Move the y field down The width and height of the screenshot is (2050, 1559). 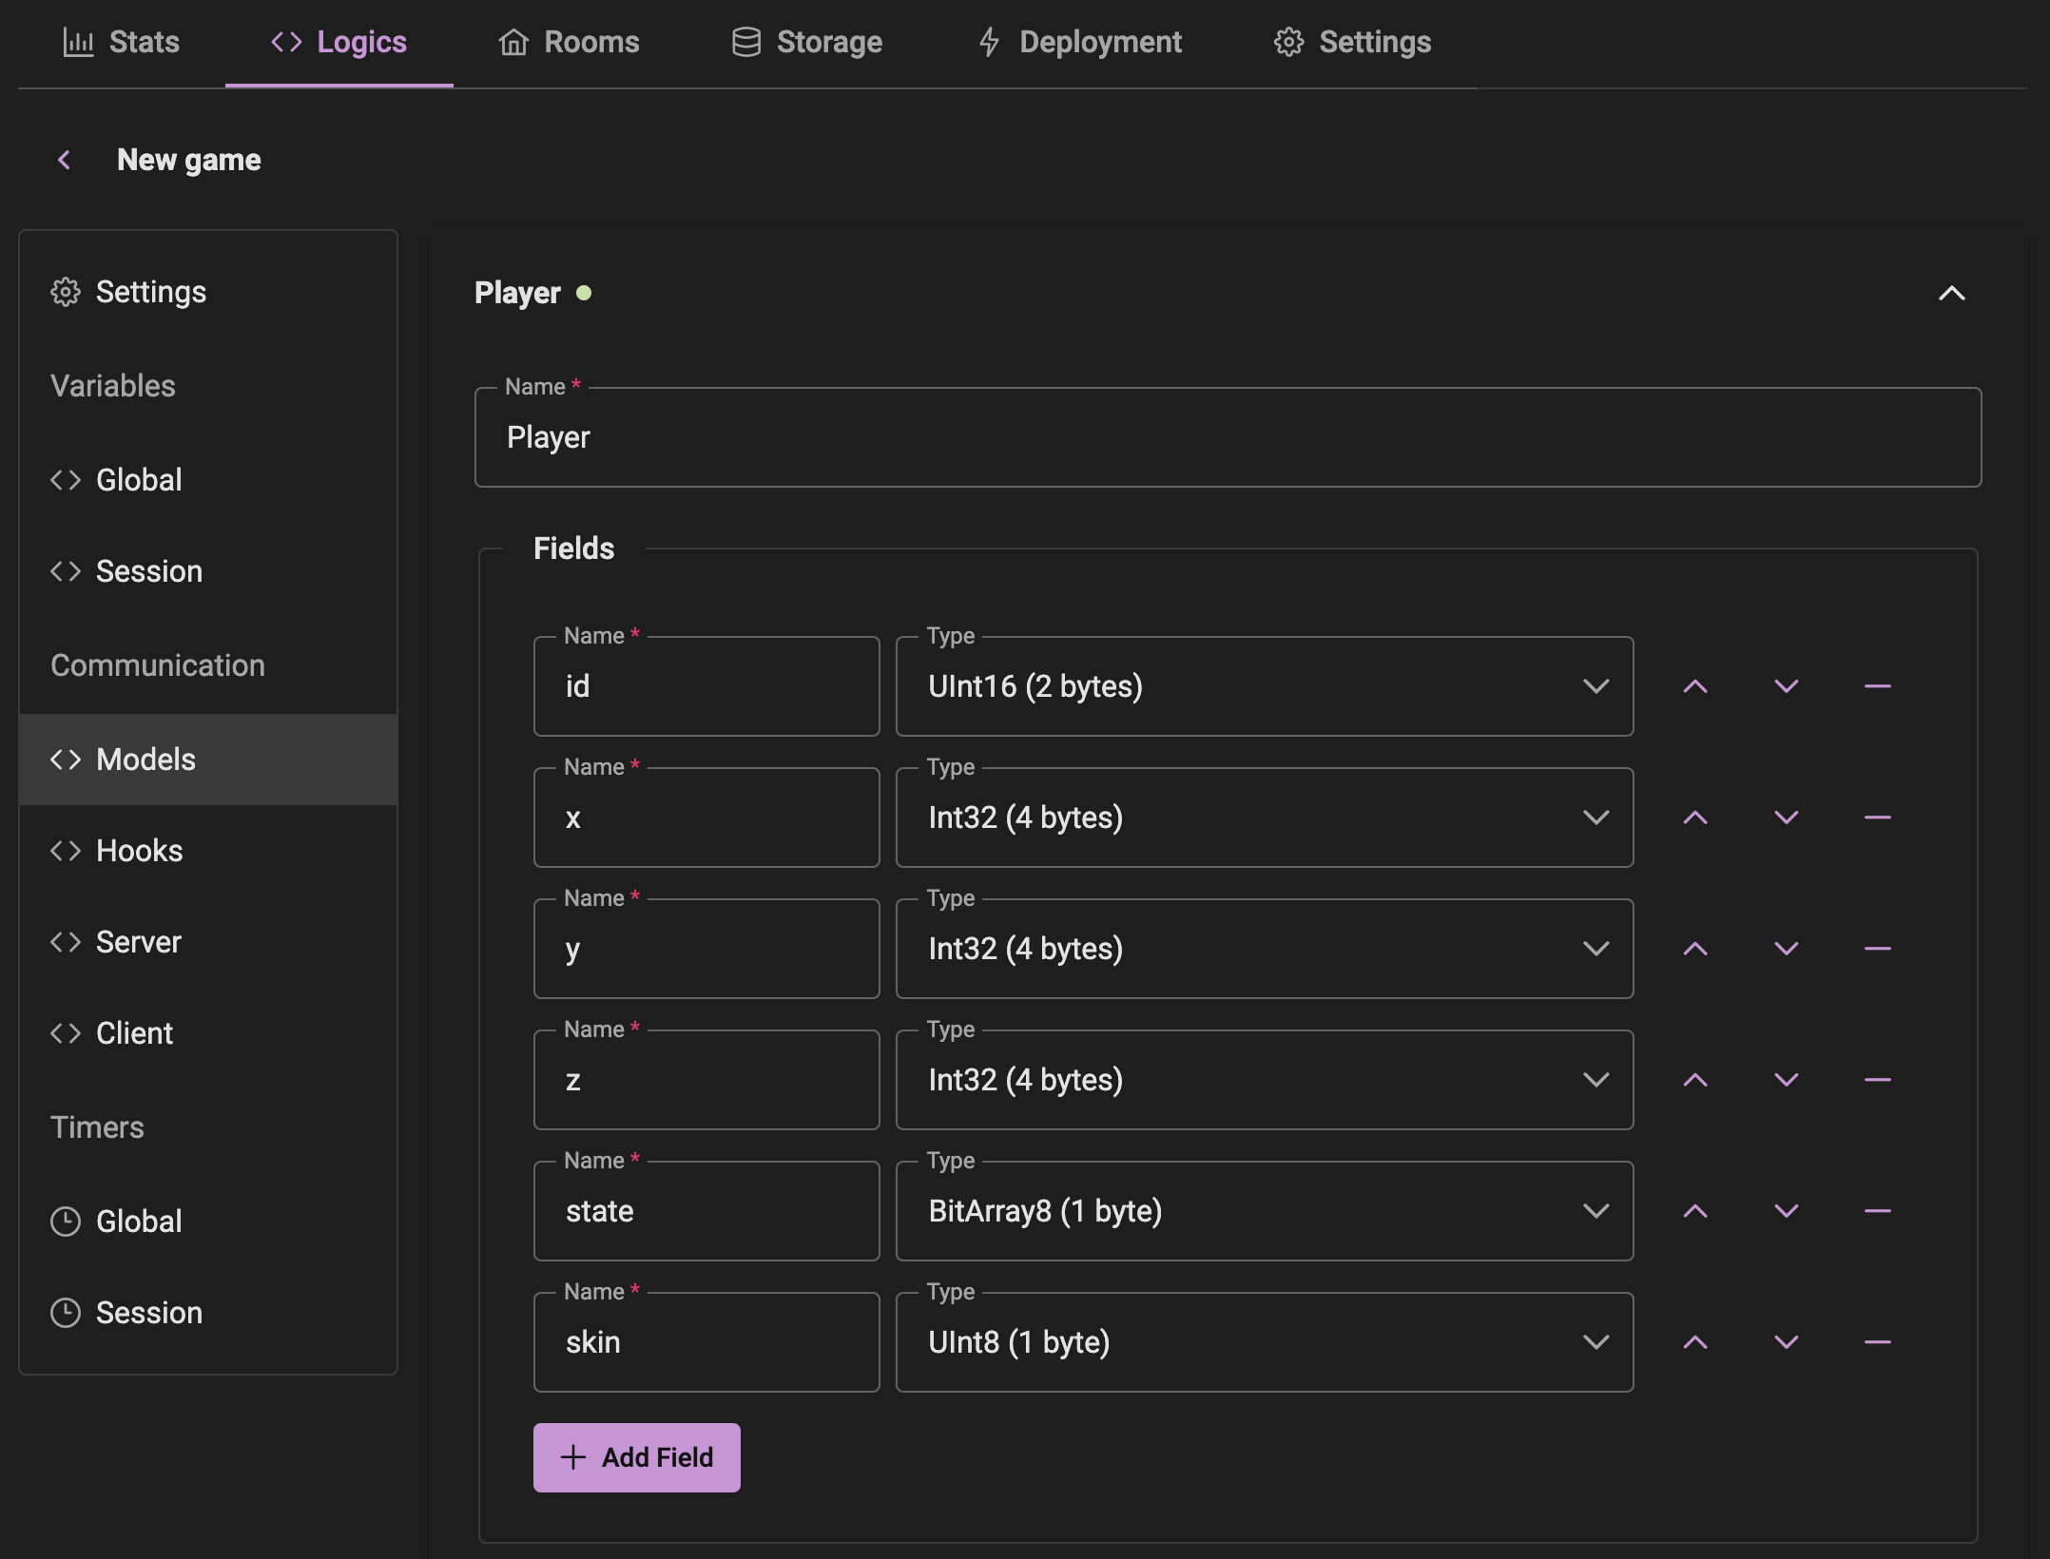click(1787, 948)
